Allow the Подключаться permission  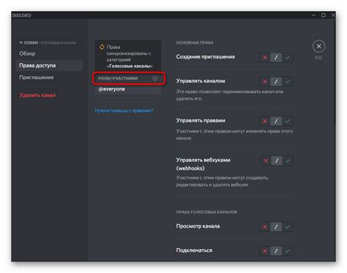pyautogui.click(x=288, y=251)
